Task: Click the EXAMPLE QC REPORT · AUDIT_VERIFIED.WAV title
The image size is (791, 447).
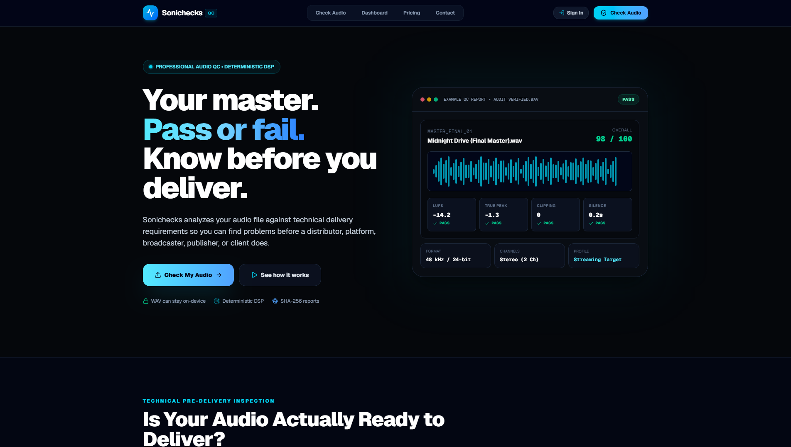Action: (x=491, y=100)
